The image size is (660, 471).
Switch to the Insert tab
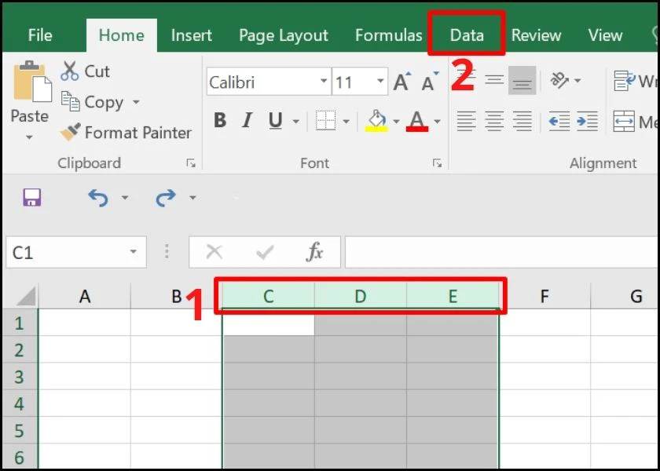coord(192,35)
